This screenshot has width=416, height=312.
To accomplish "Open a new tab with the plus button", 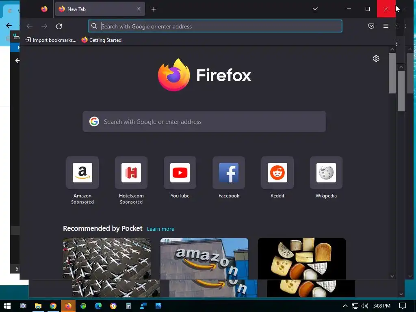I will coord(154,9).
